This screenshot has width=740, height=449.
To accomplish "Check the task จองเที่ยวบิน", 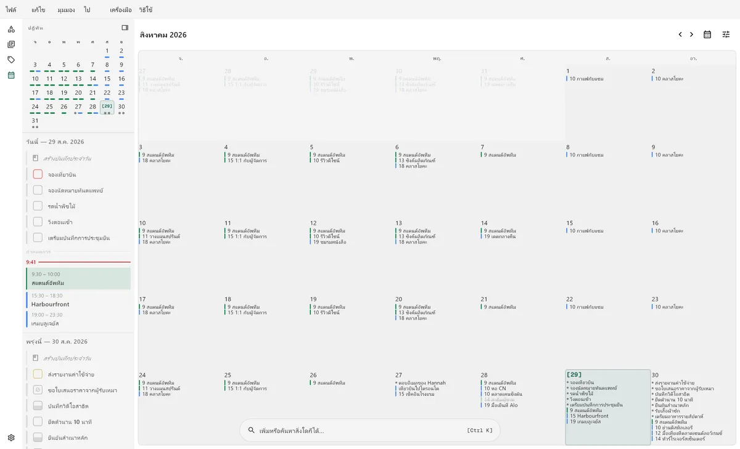I will pos(38,174).
